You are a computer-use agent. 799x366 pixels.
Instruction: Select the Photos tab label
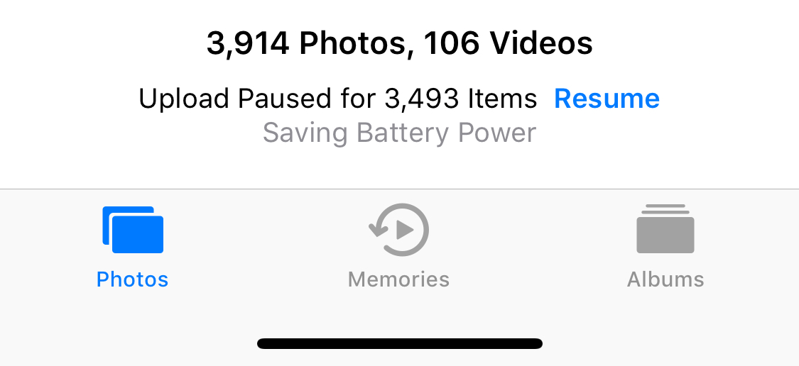click(x=133, y=279)
